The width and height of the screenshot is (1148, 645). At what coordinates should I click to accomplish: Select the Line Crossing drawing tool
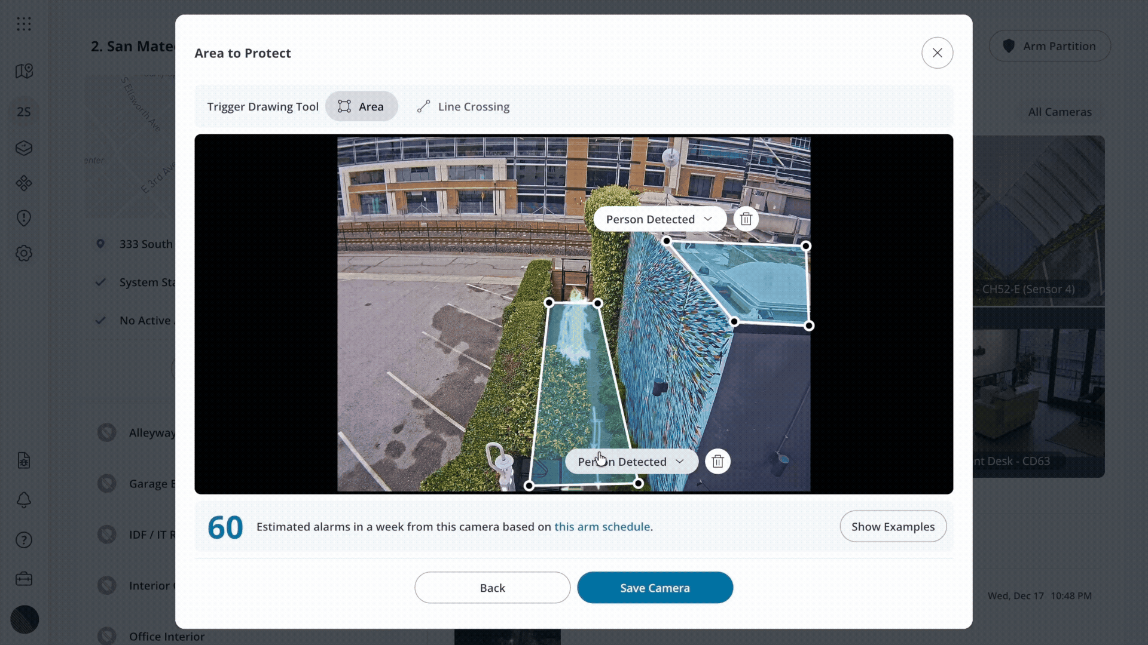click(x=463, y=106)
